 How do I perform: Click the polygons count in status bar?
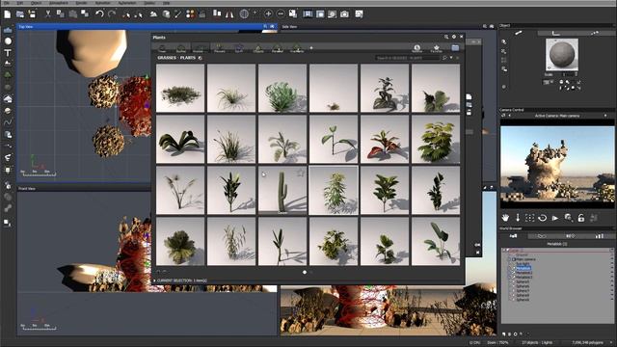pos(587,343)
